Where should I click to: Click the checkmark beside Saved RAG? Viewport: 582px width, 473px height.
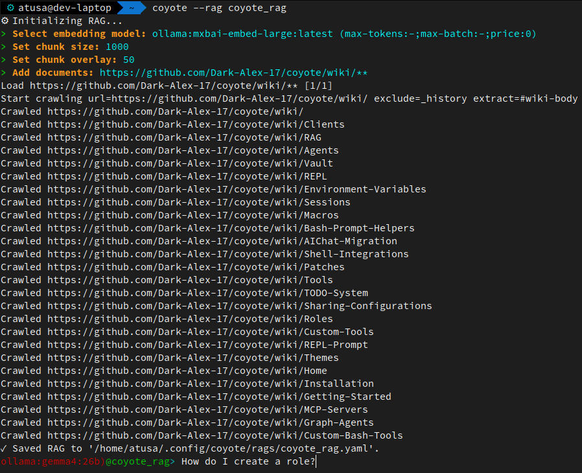pyautogui.click(x=4, y=448)
